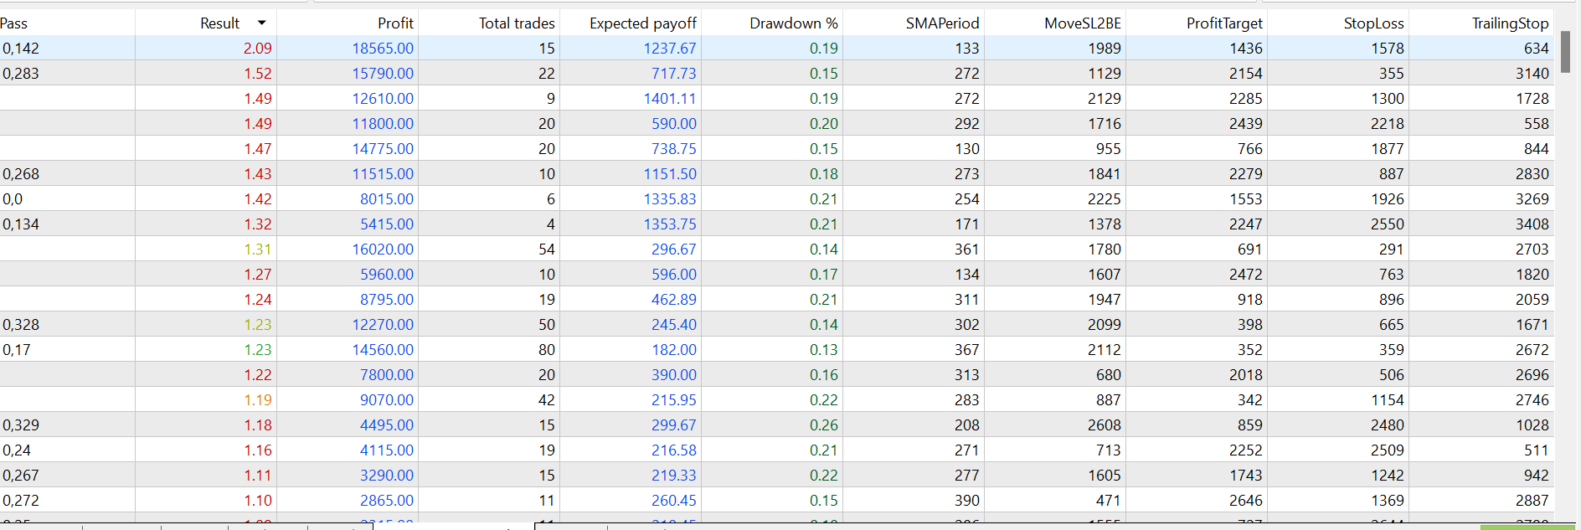This screenshot has width=1581, height=530.
Task: Select ProfitTarget value 2472
Action: tap(1245, 275)
